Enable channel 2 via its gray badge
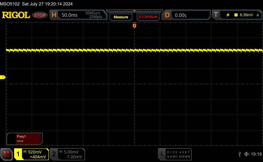This screenshot has width=263, height=162. 54,154
